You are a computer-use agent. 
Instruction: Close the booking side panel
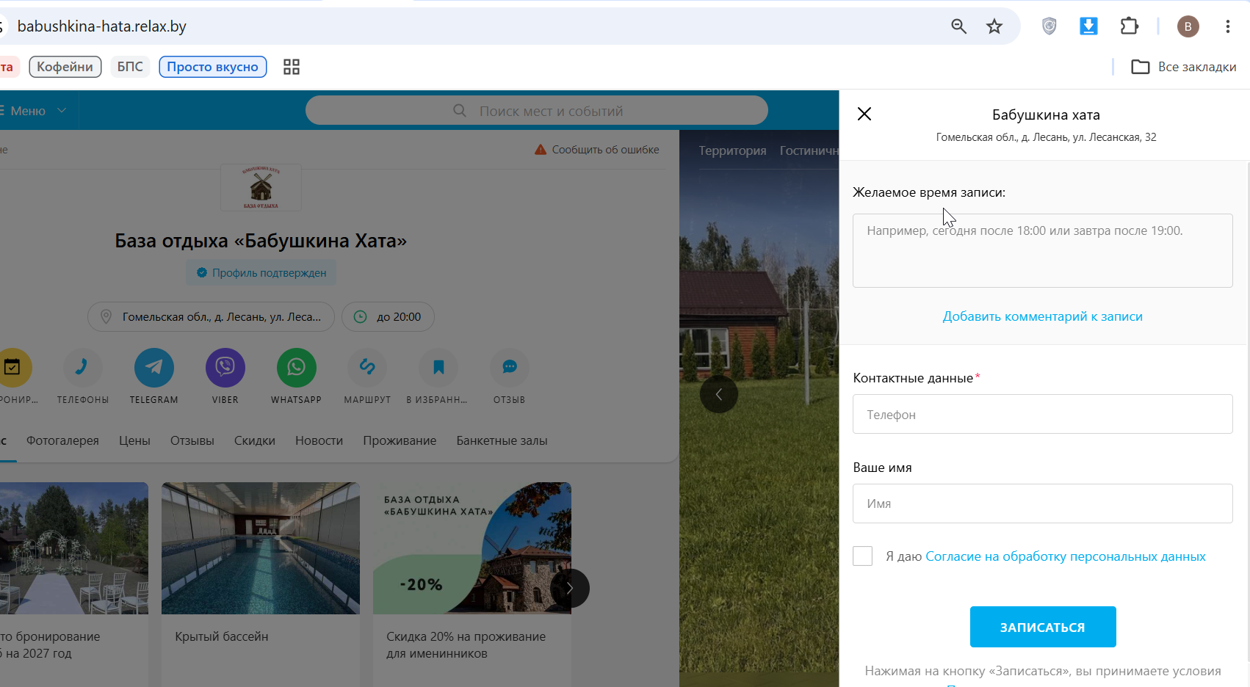tap(864, 114)
